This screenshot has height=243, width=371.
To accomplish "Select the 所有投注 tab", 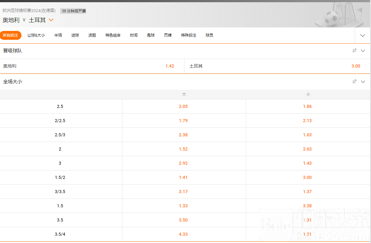I will 10,35.
